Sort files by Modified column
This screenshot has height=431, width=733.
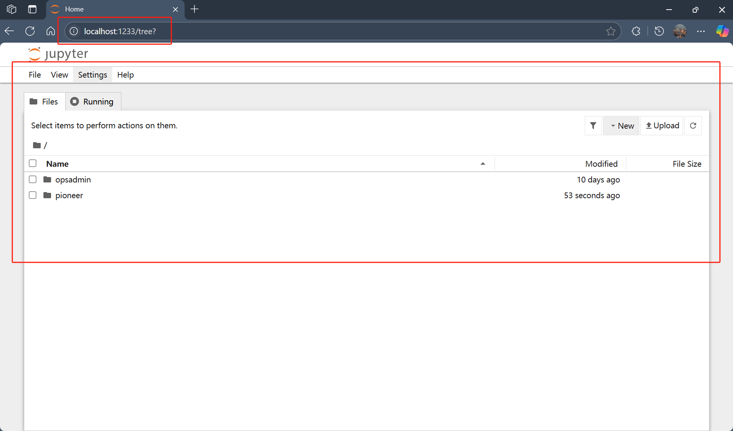602,164
